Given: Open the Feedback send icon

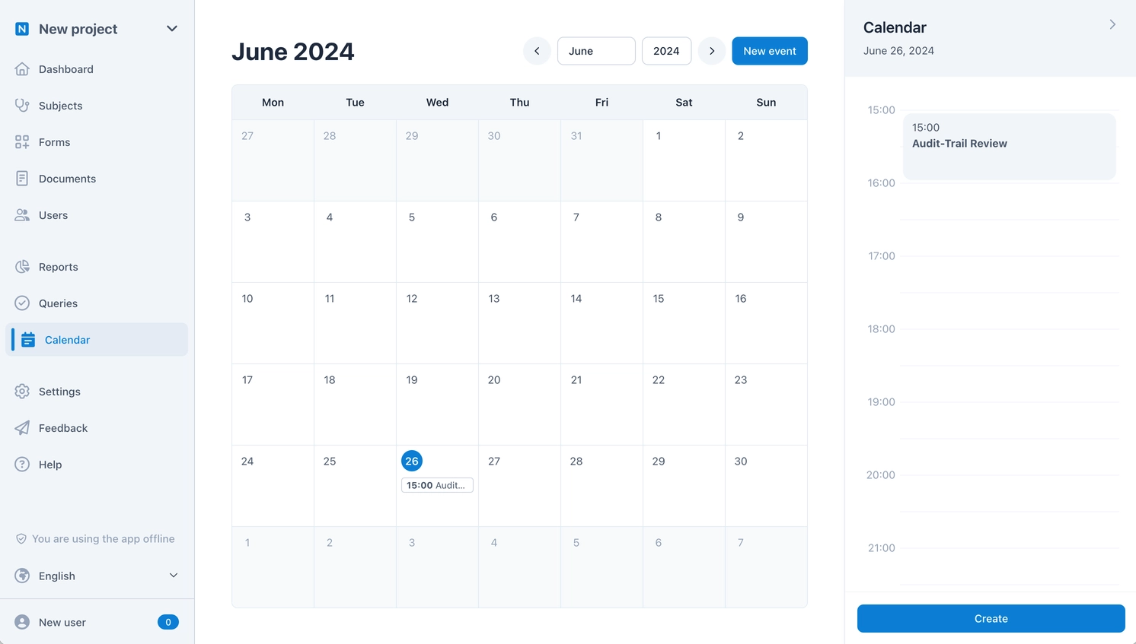Looking at the screenshot, I should (23, 428).
